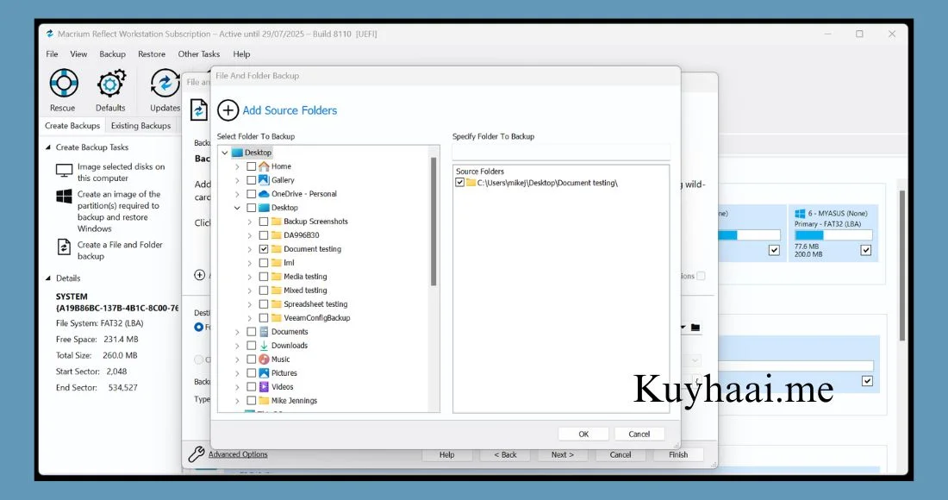
Task: Click the Next > wizard button
Action: point(562,454)
